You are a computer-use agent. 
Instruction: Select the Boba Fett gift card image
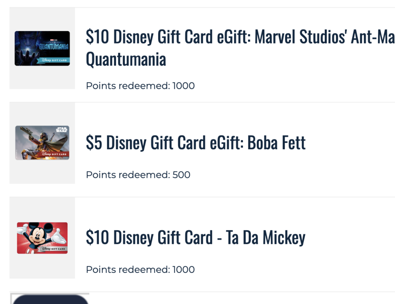42,142
